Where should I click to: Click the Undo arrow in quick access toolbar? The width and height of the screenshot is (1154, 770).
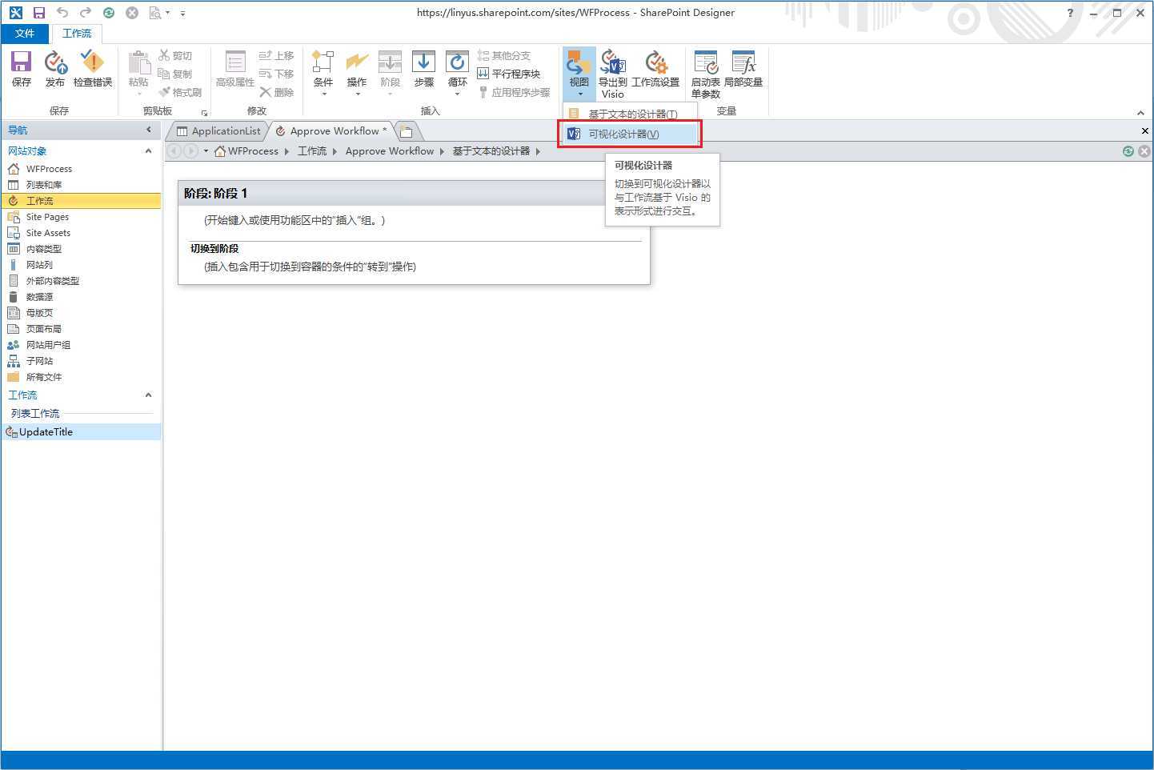tap(62, 12)
